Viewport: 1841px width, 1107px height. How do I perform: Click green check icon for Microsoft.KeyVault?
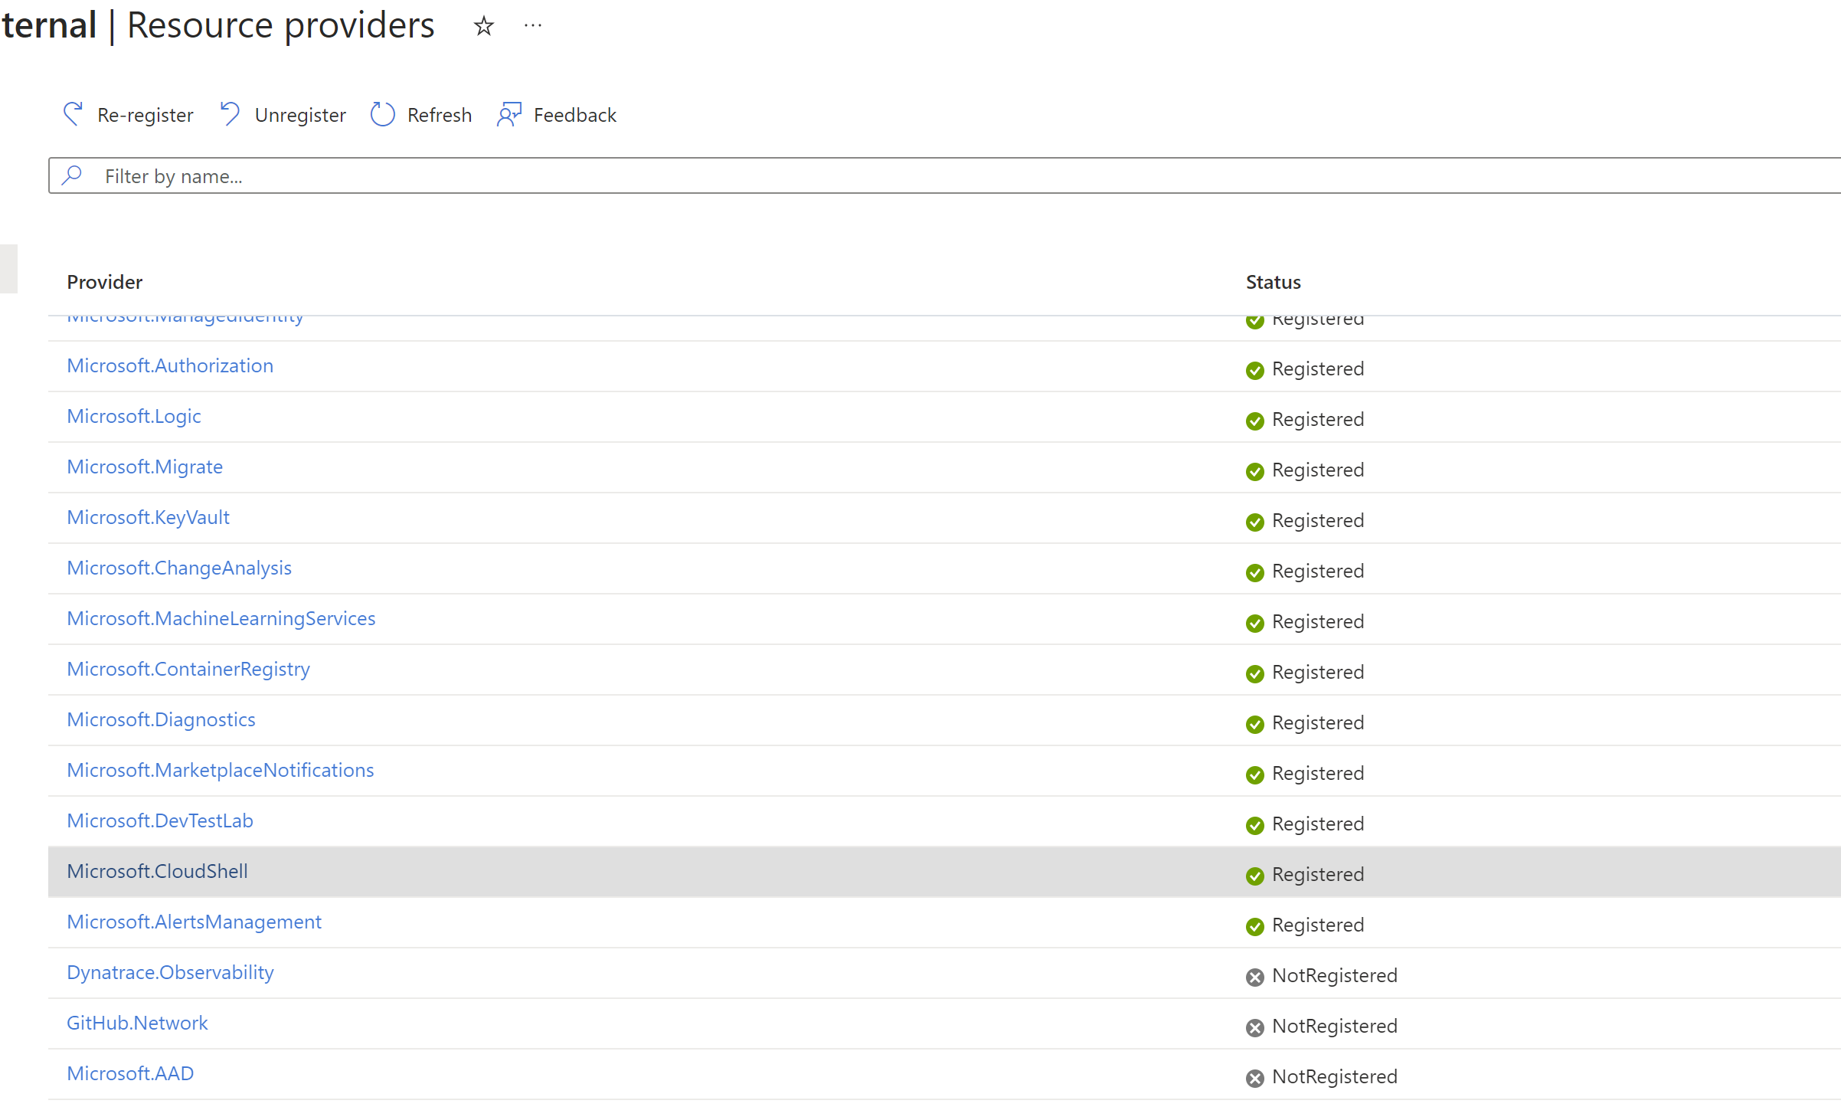click(x=1254, y=522)
